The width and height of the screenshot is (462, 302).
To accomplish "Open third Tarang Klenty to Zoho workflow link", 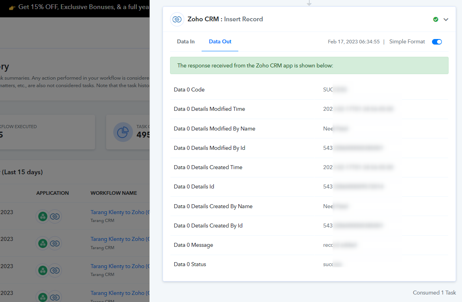I will pyautogui.click(x=120, y=266).
